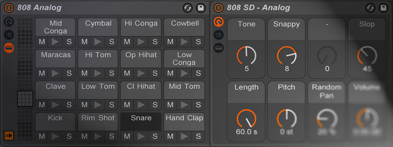Viewport: 393px width, 147px height.
Task: Play the Hand Clap pad
Action: pyautogui.click(x=184, y=136)
